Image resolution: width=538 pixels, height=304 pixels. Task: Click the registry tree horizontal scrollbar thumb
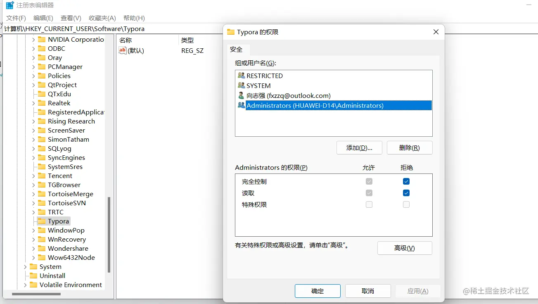36,294
